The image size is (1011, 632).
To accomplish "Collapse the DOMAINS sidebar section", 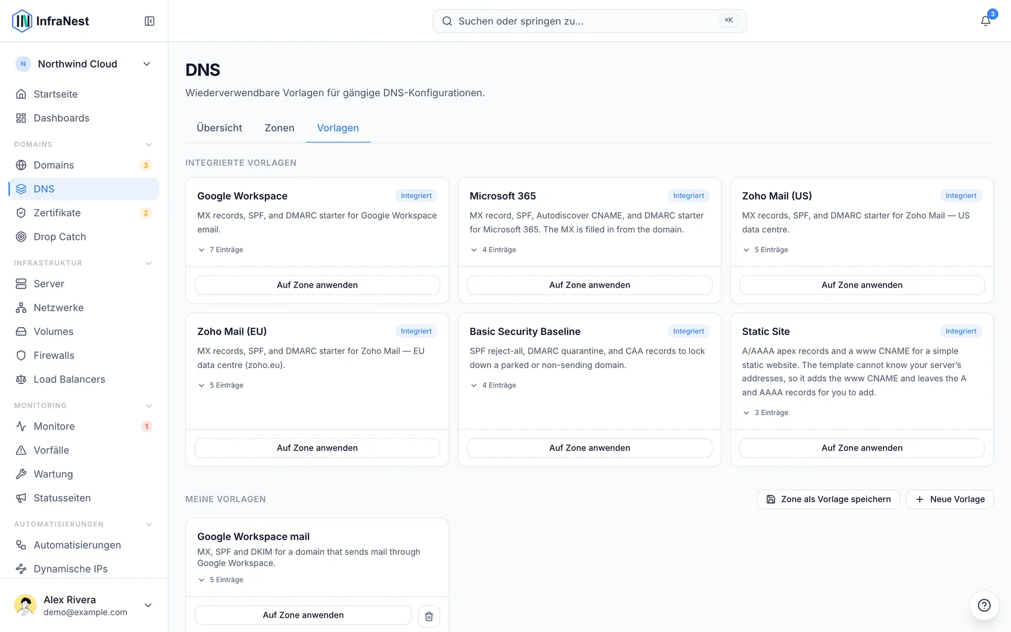I will [149, 144].
